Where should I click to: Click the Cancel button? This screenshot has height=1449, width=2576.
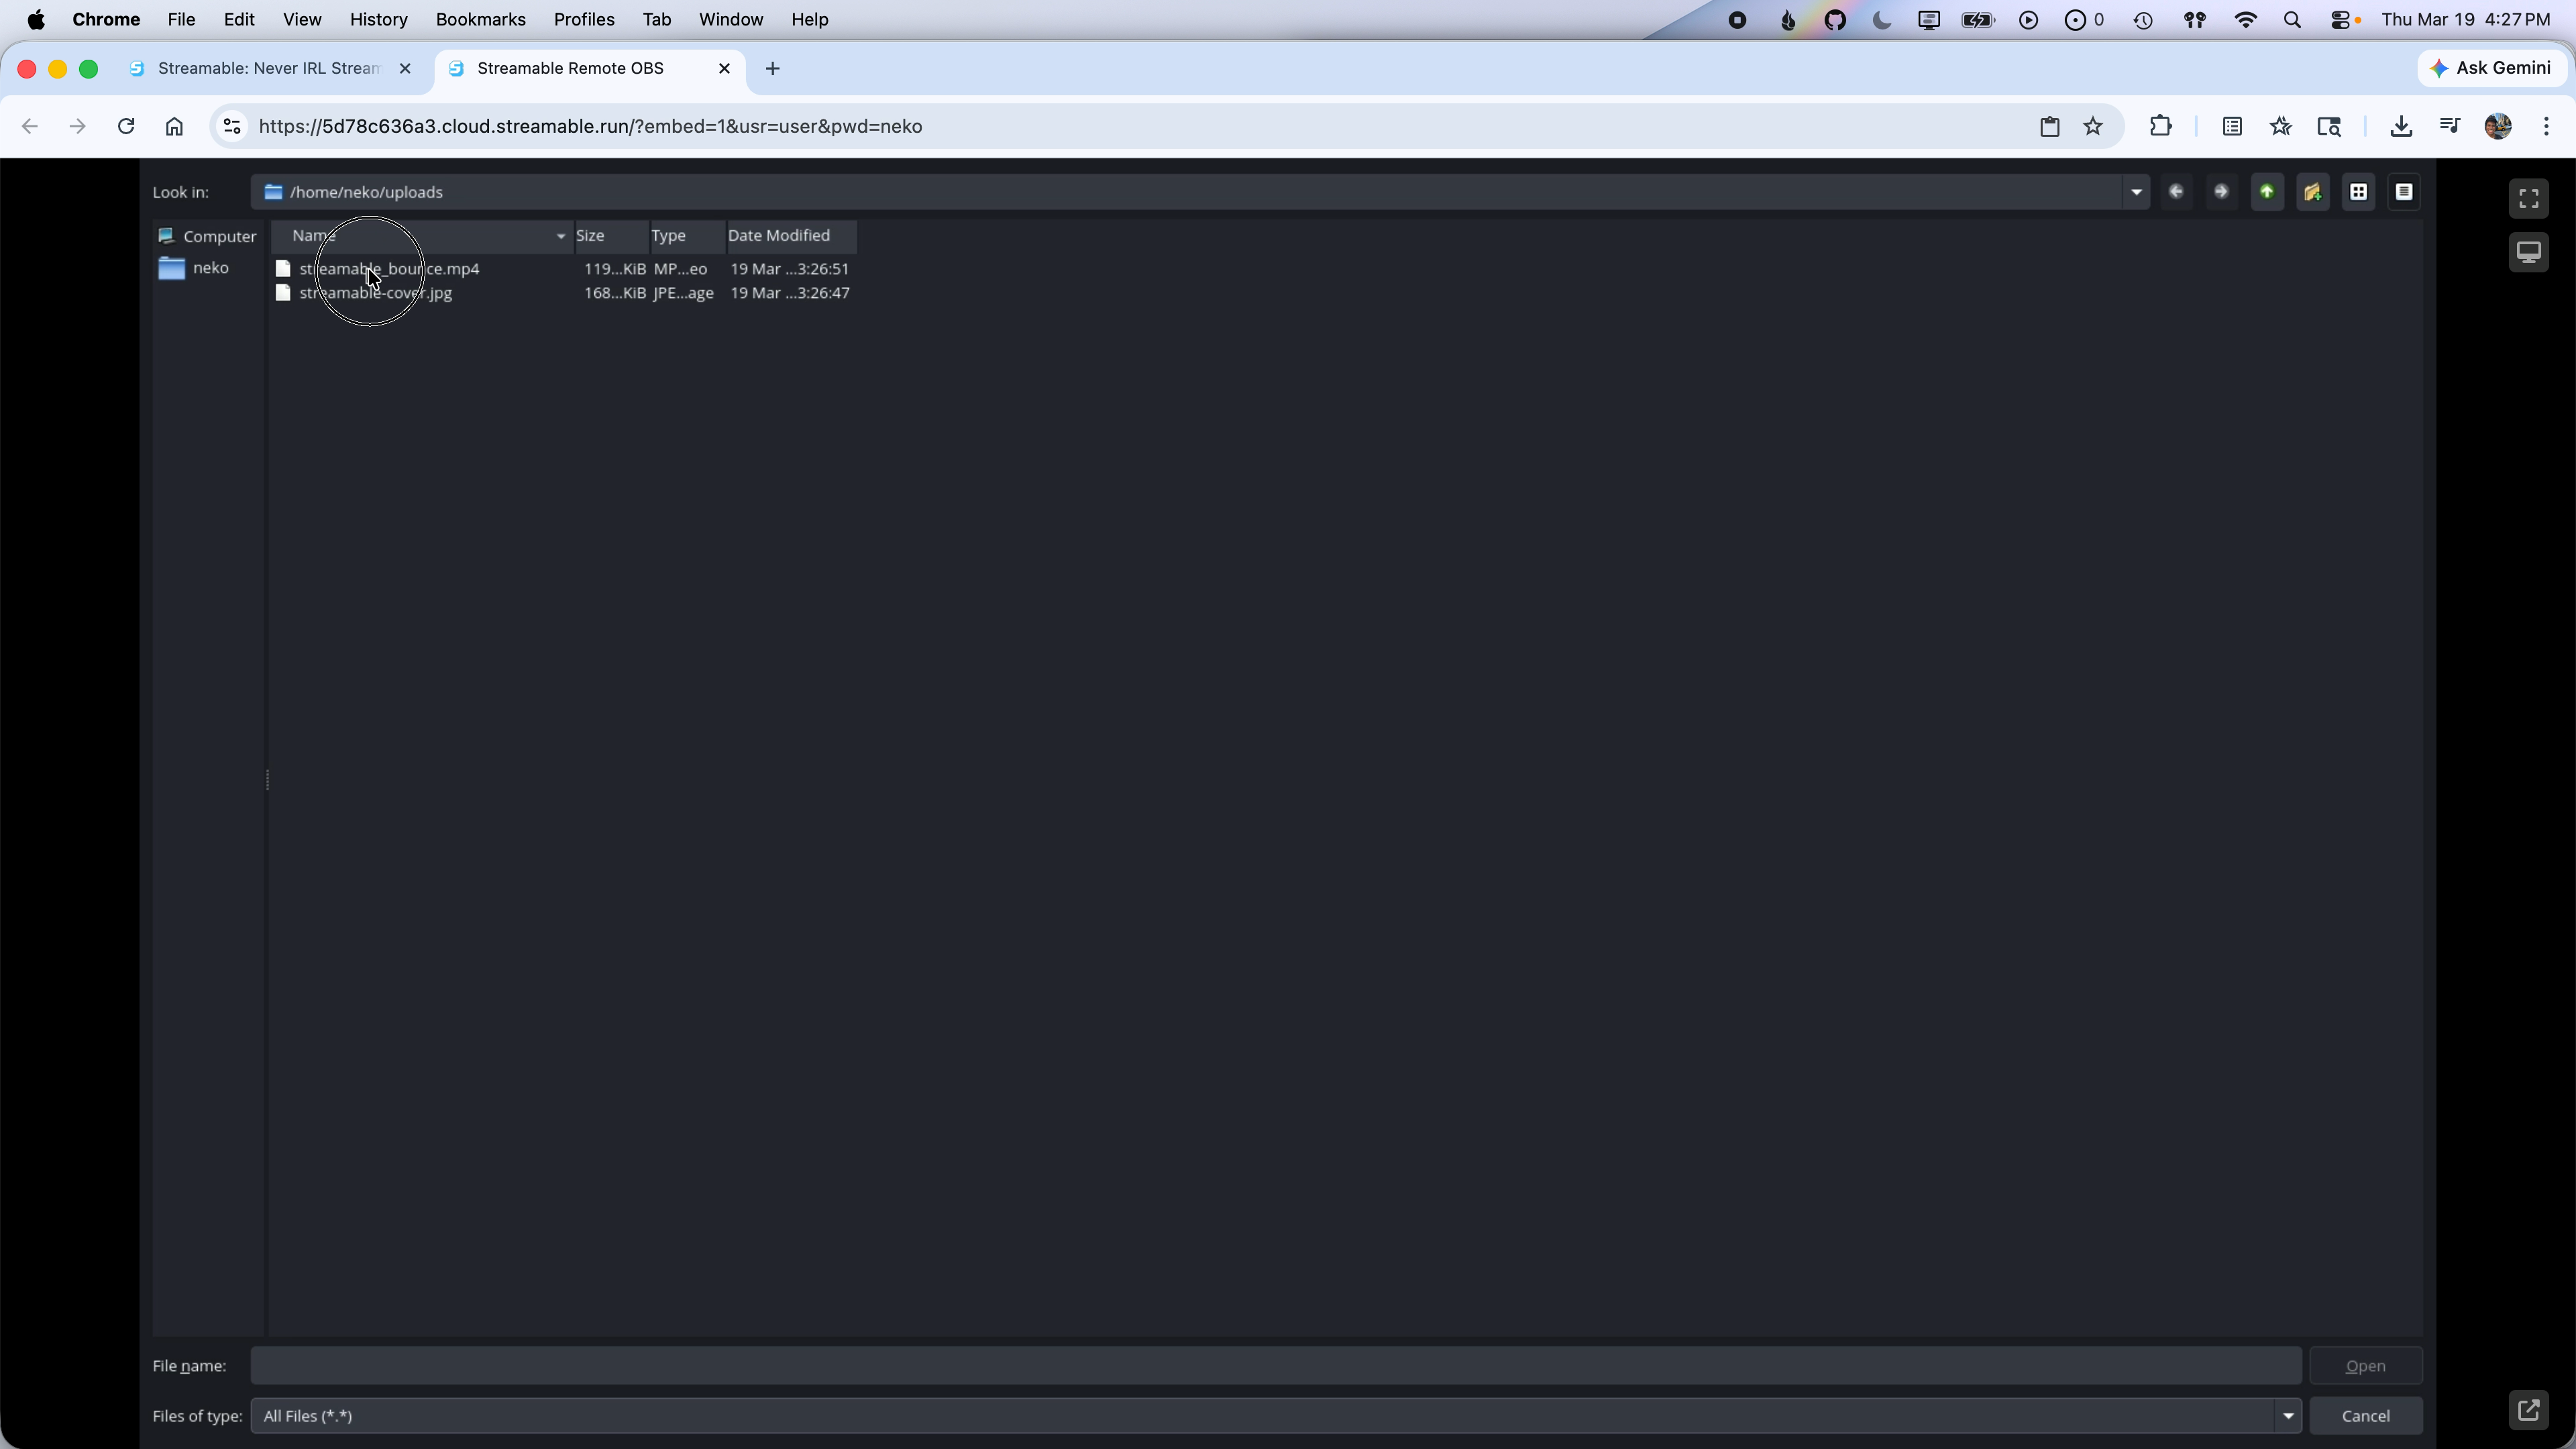point(2366,1415)
